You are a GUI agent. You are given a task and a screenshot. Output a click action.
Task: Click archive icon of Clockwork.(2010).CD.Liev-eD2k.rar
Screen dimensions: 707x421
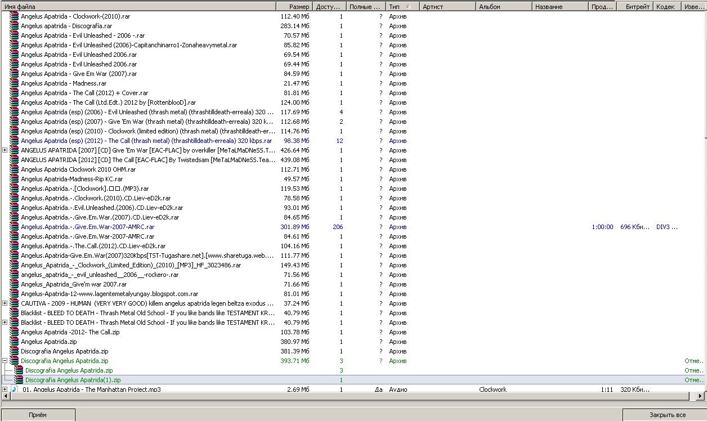point(14,198)
